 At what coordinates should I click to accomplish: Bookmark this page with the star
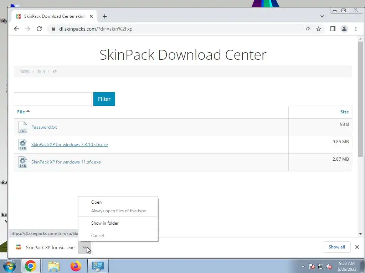(x=318, y=29)
